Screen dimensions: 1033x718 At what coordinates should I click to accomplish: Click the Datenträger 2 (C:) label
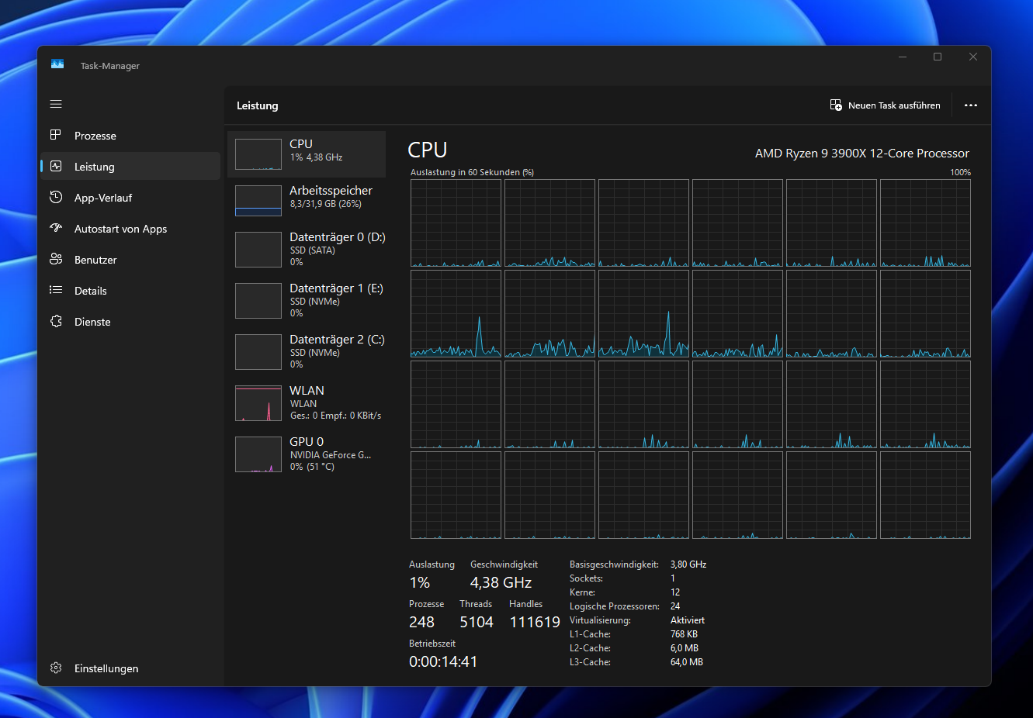click(337, 340)
